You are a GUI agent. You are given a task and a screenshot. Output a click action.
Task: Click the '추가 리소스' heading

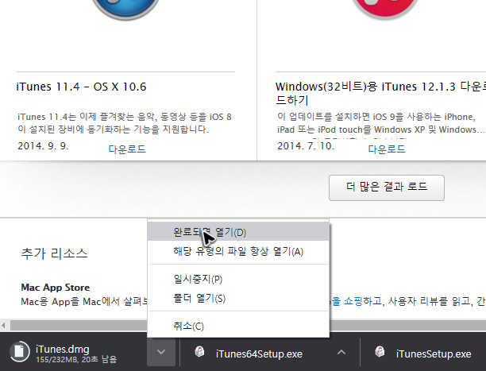tap(54, 253)
